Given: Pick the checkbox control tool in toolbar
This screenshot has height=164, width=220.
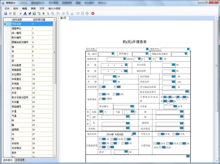Looking at the screenshot, I should (x=30, y=14).
